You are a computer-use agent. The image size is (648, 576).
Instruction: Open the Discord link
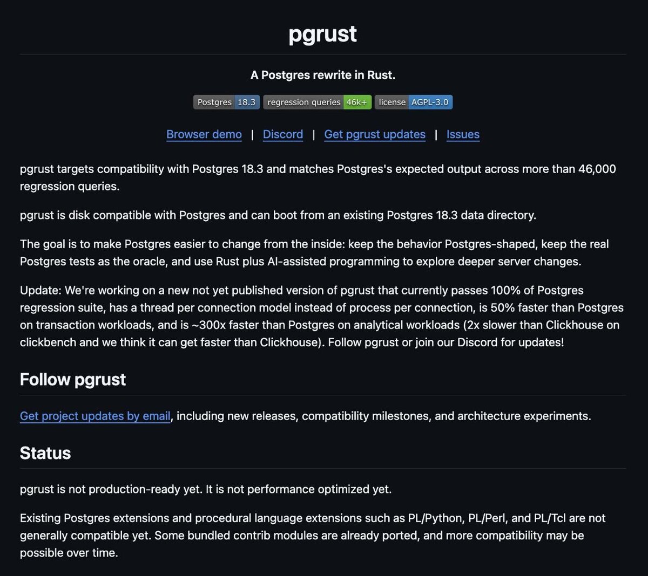click(283, 134)
